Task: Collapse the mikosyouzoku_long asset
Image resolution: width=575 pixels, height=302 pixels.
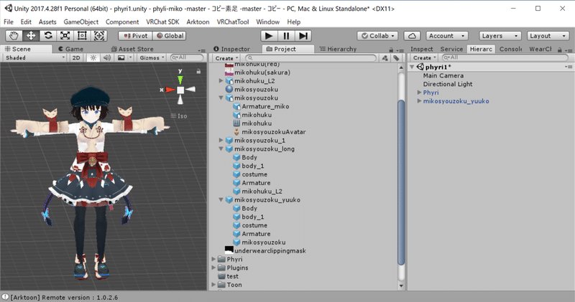Action: pos(221,148)
